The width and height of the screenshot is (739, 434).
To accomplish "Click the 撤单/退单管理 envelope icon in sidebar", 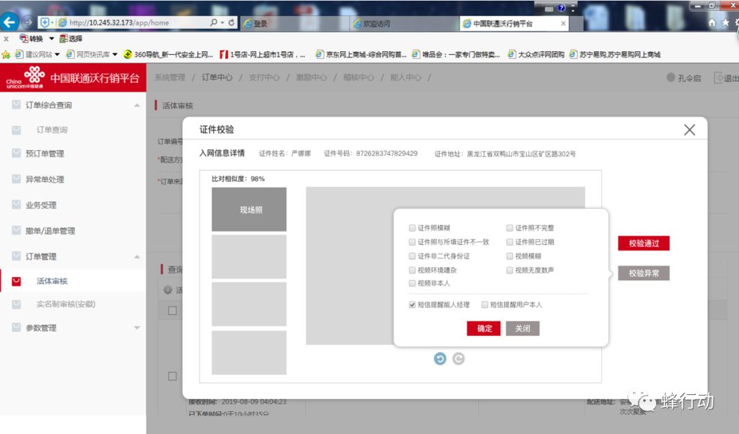I will (15, 230).
